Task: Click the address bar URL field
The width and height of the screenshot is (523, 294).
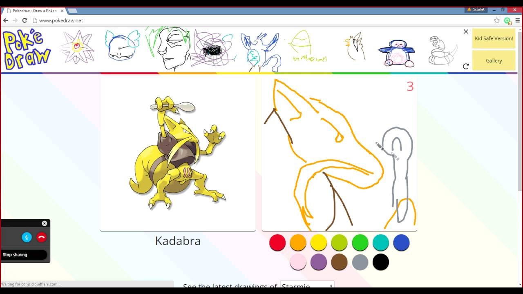Action: 261,20
